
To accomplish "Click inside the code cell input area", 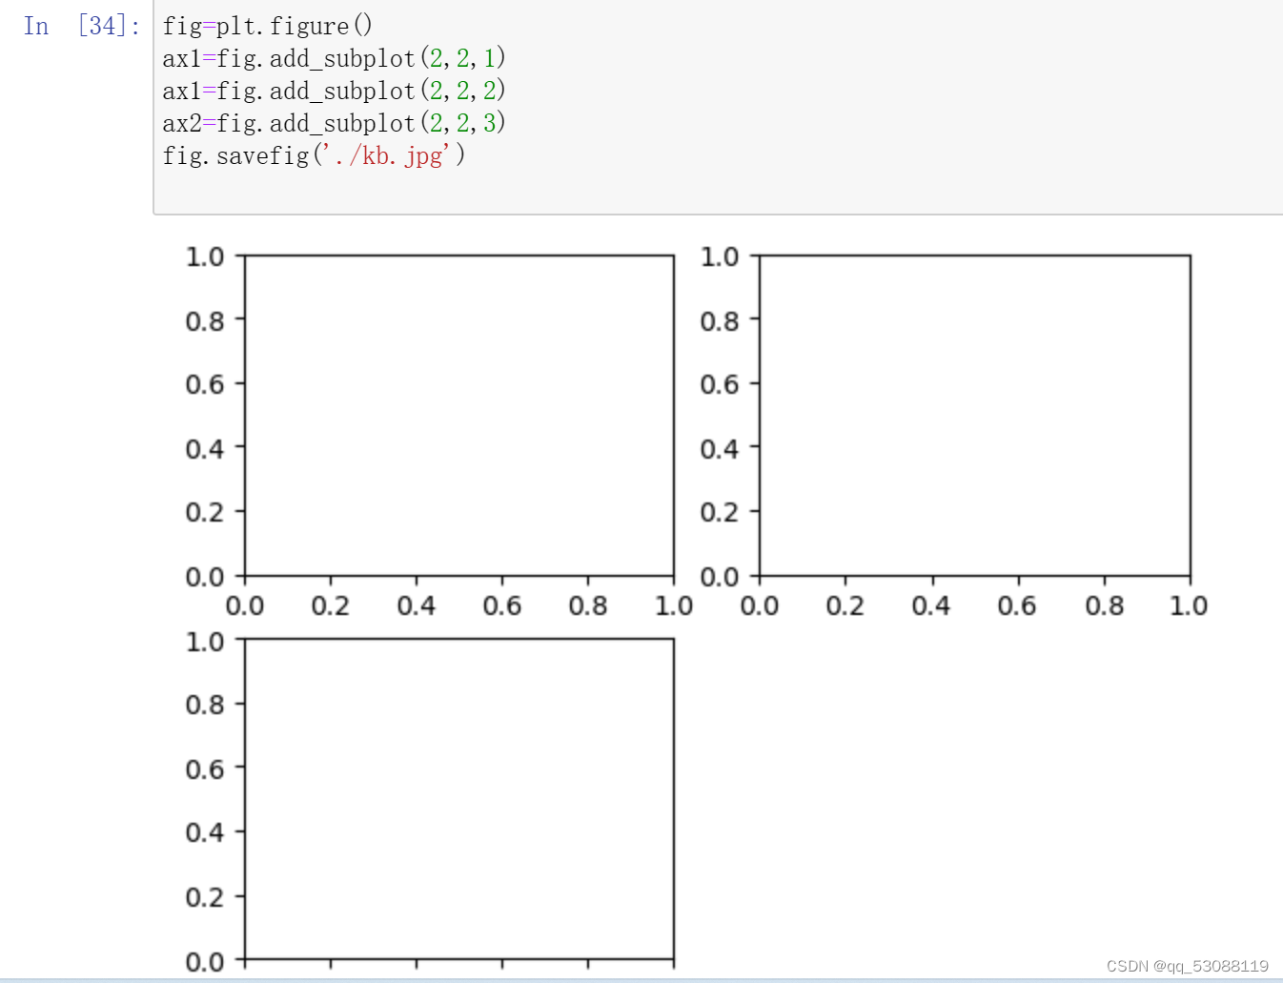I will click(718, 107).
